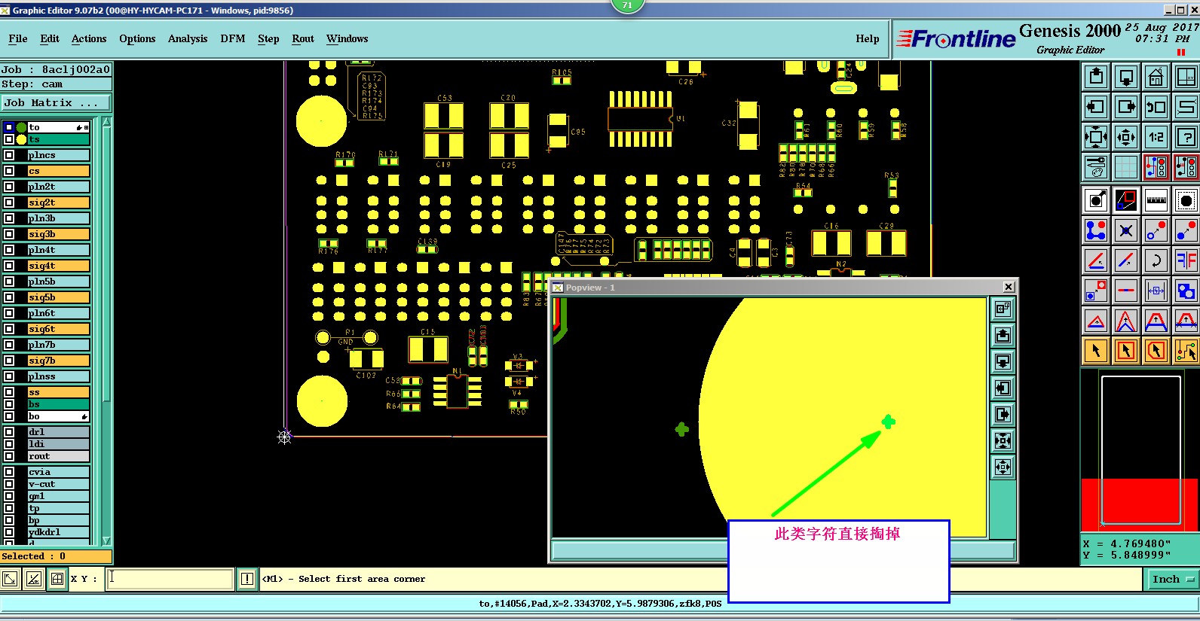Select the polygon area select tool
1200x621 pixels.
(1156, 351)
